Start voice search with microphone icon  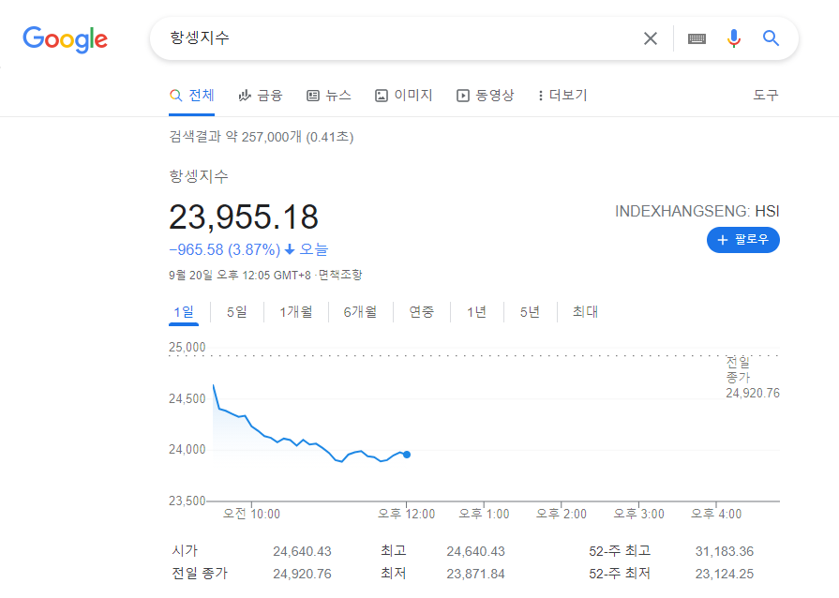click(733, 38)
